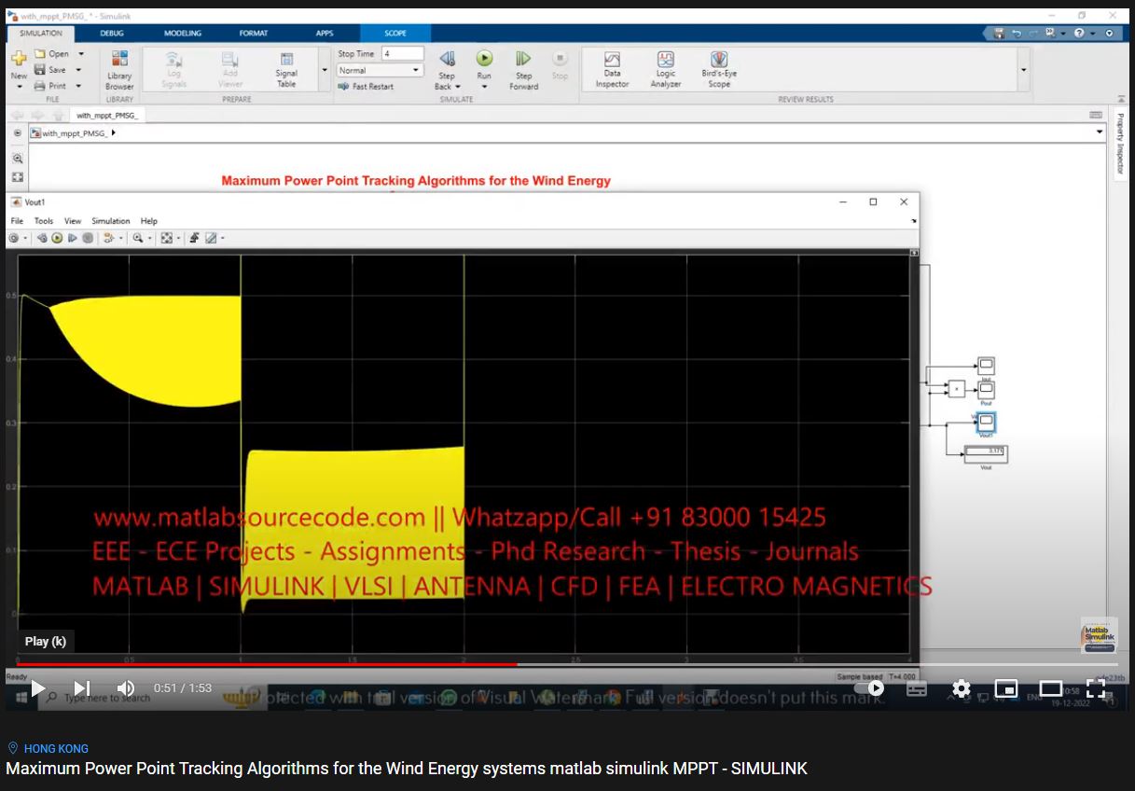
Task: Mute the video volume
Action: point(126,688)
